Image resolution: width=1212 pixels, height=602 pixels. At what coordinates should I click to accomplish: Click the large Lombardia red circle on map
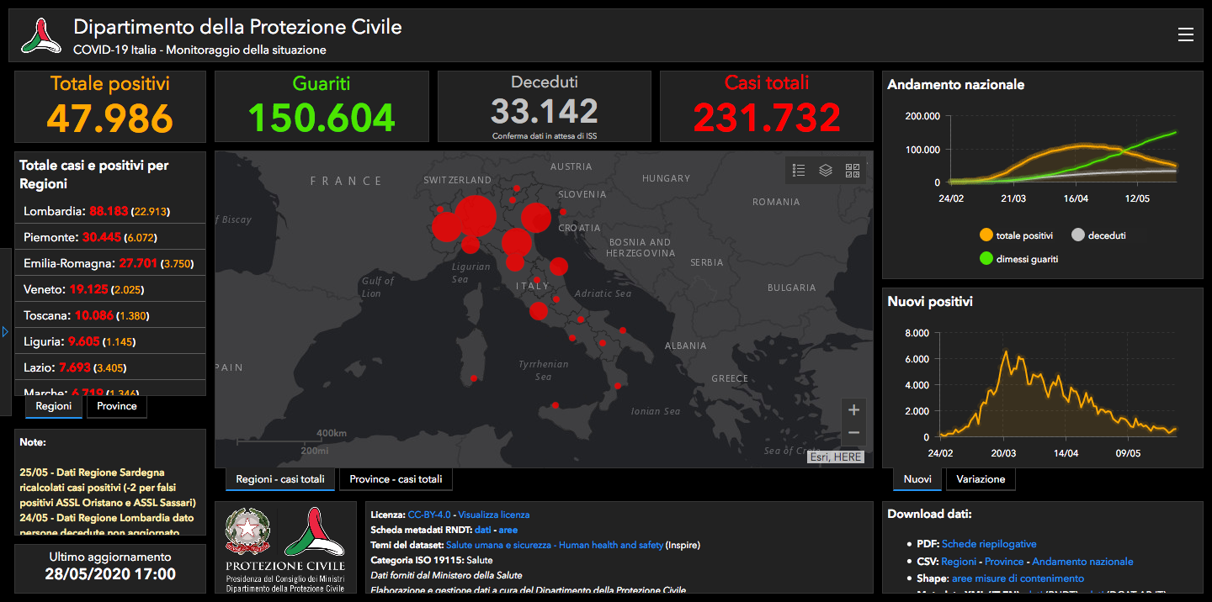click(476, 216)
